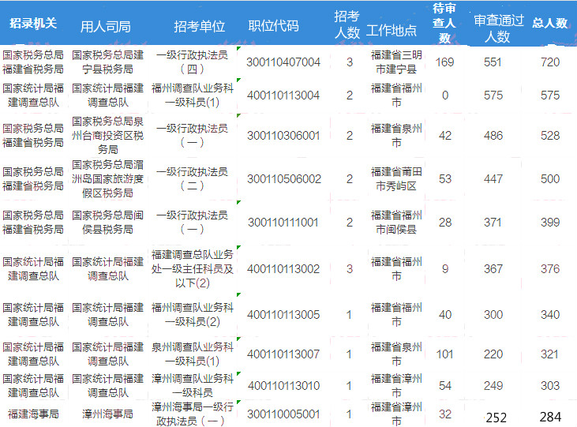Click the pending count 53
Viewport: 577px width, 427px height.
(x=445, y=179)
